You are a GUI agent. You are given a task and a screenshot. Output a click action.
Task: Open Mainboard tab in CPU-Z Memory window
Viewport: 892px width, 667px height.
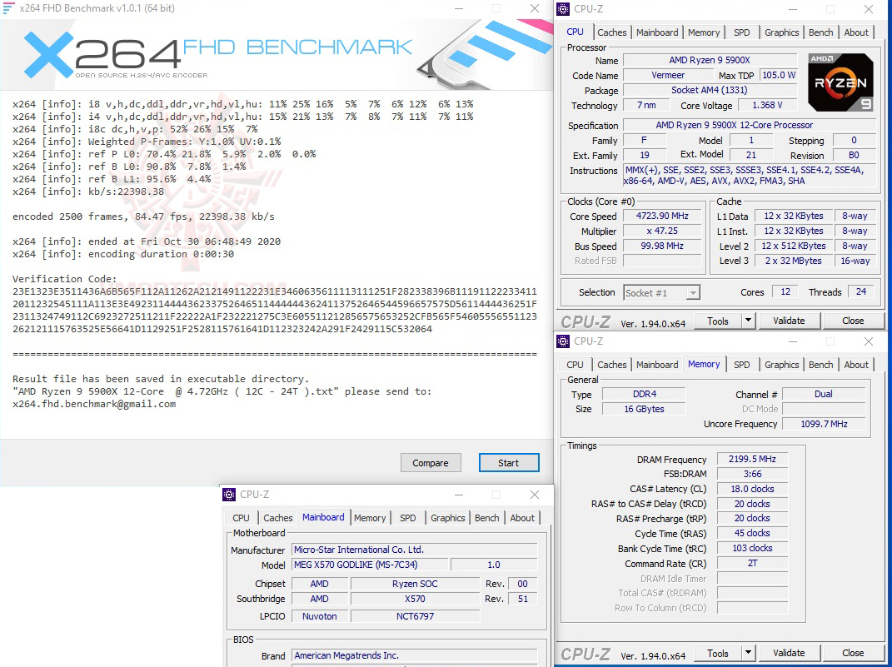click(657, 365)
